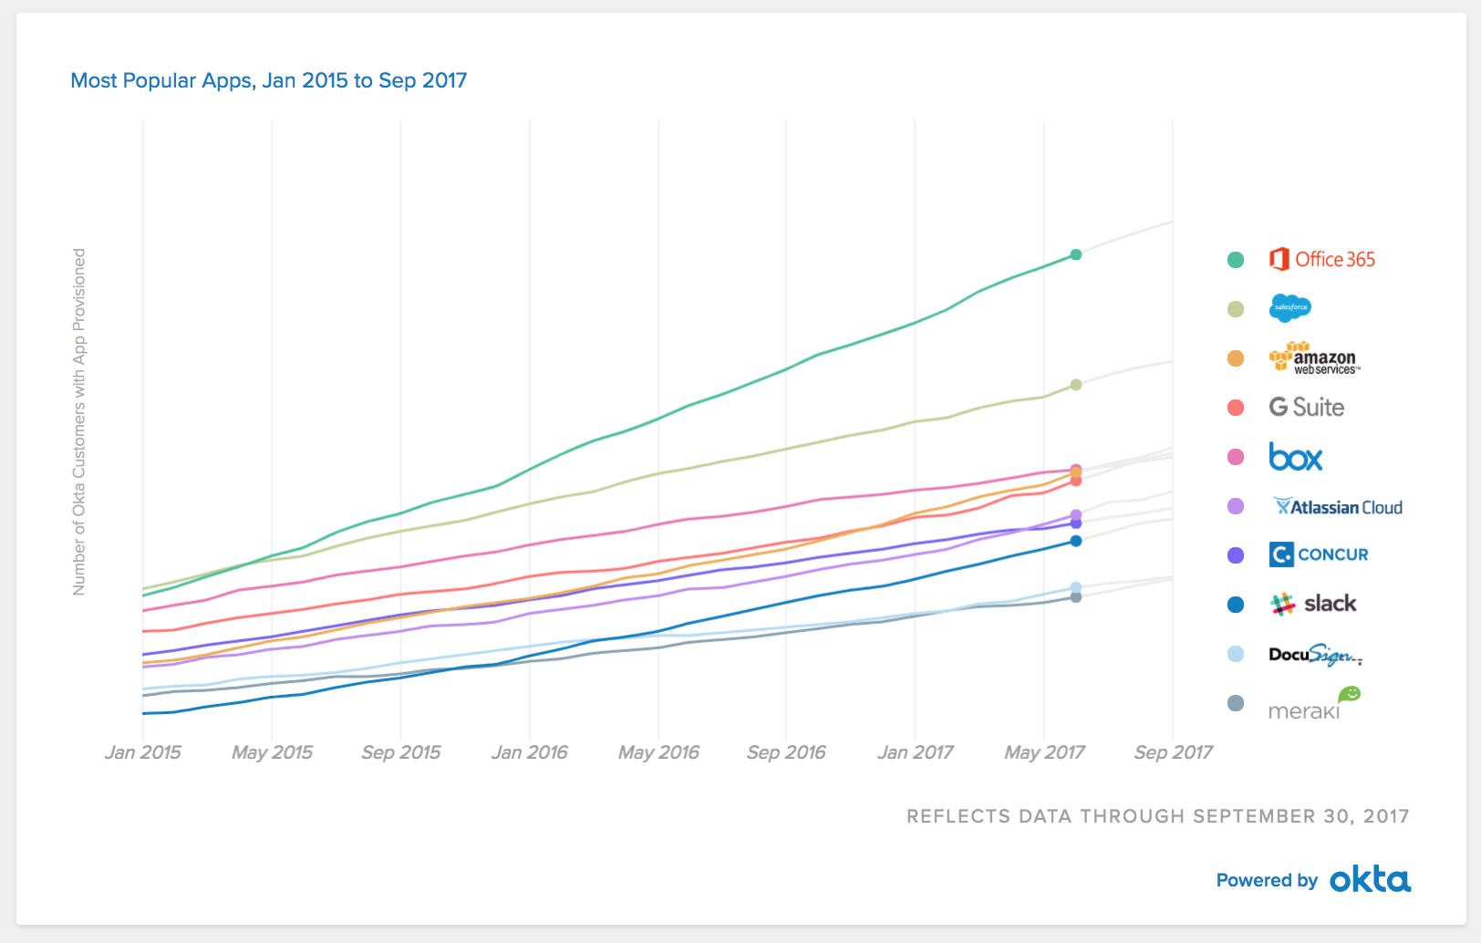Viewport: 1481px width, 943px height.
Task: Click the Concur legend logo
Action: (1319, 554)
